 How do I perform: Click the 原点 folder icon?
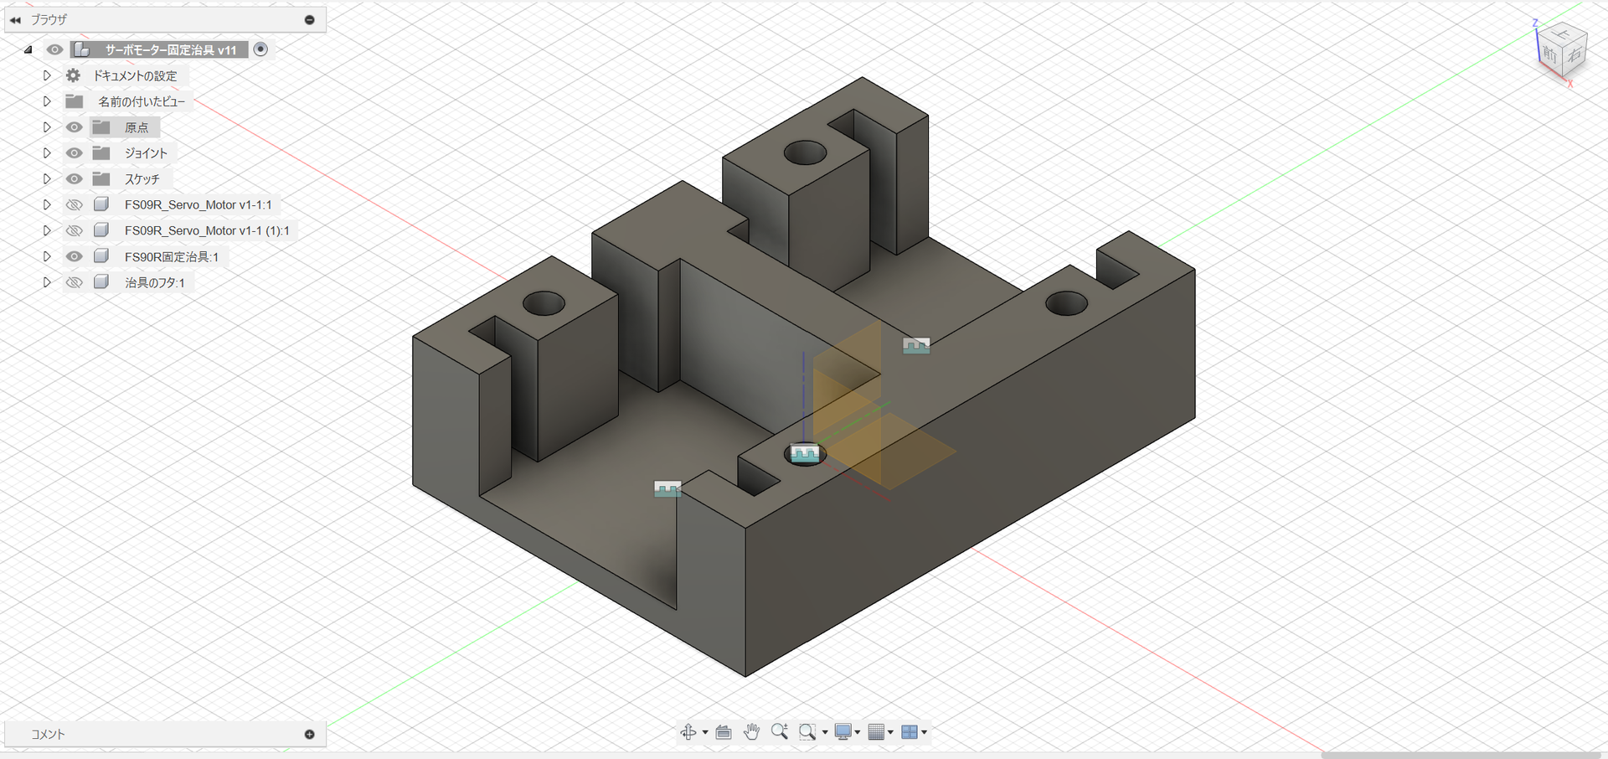pyautogui.click(x=101, y=127)
